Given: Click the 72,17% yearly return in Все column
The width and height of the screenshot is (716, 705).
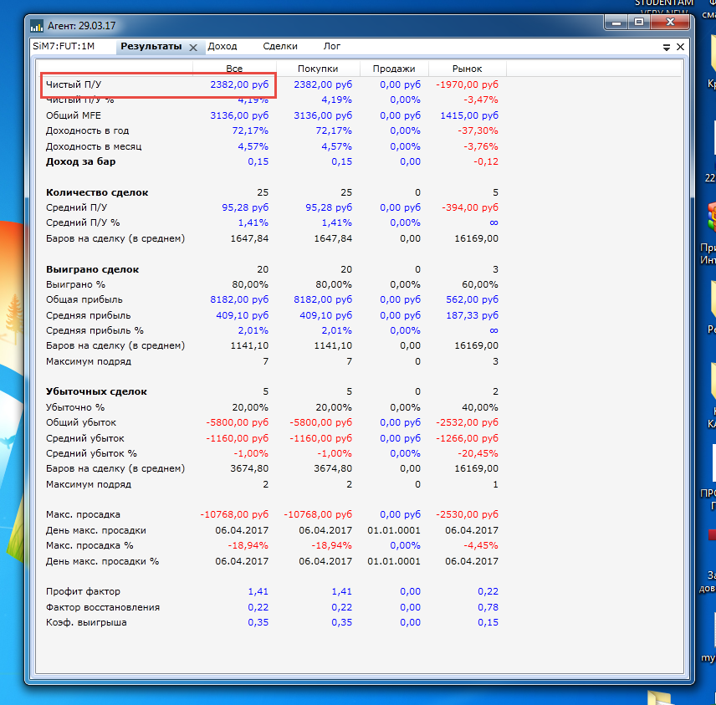Looking at the screenshot, I should point(250,130).
